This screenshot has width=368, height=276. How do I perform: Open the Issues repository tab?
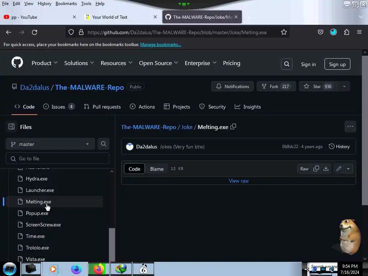coord(59,107)
